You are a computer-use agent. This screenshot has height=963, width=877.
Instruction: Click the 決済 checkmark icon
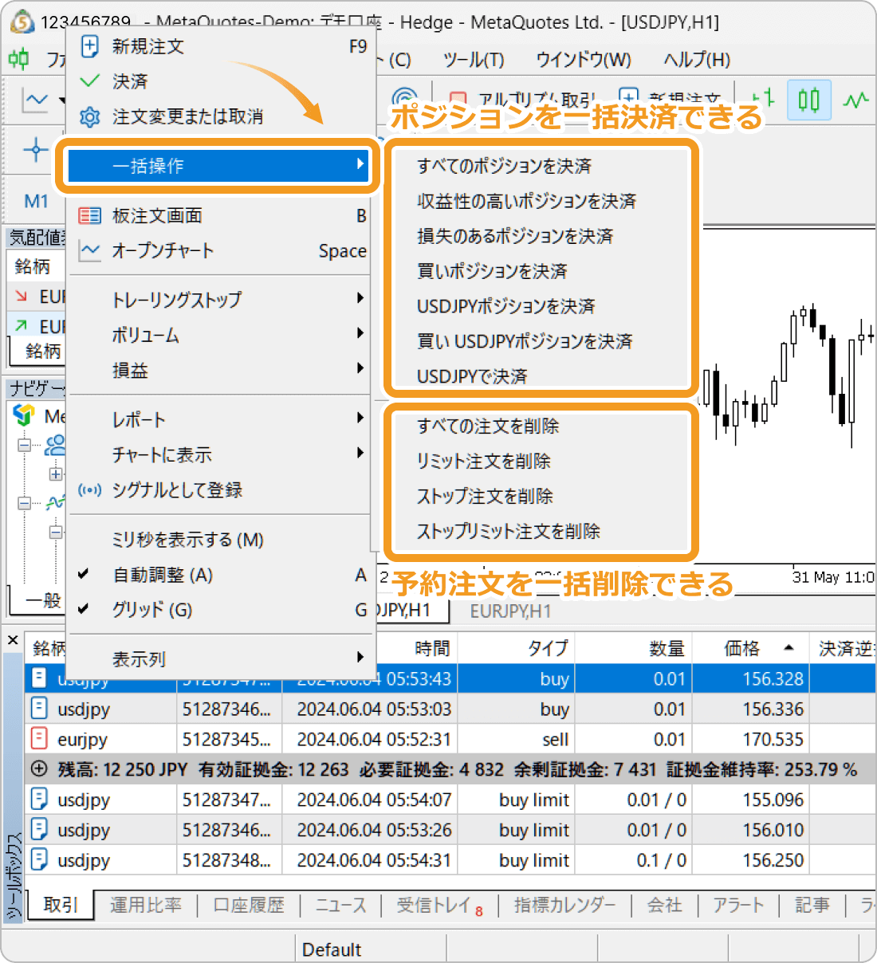point(90,81)
